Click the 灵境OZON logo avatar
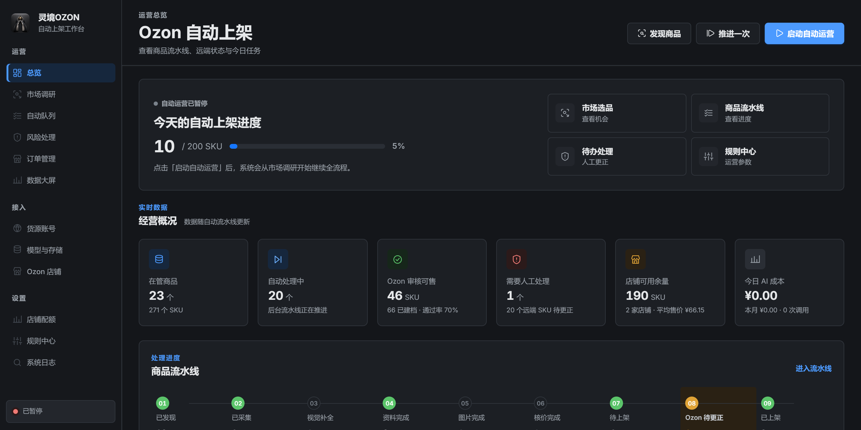The image size is (861, 430). [20, 23]
